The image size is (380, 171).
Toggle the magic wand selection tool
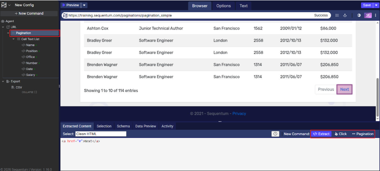(x=368, y=16)
